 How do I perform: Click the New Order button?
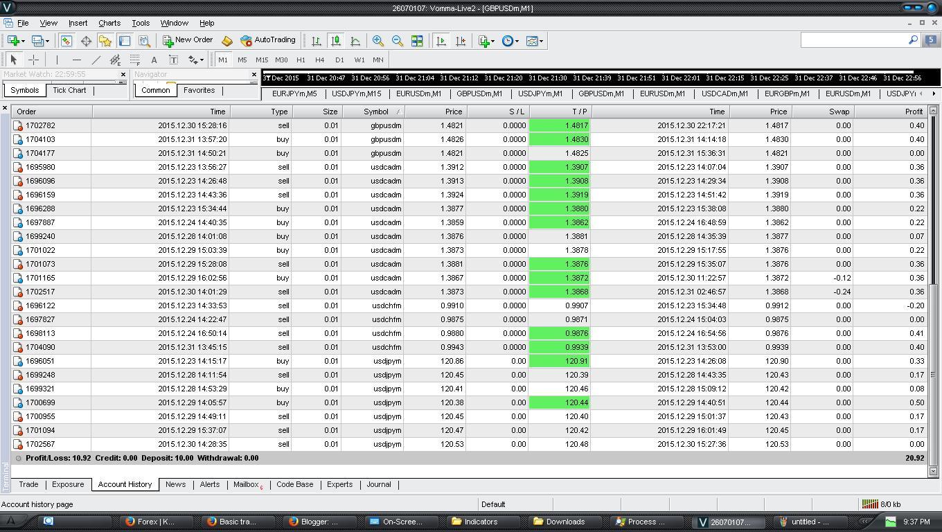187,40
